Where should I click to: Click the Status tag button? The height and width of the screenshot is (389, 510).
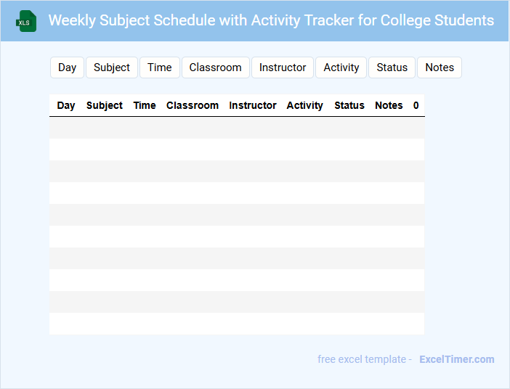[392, 67]
